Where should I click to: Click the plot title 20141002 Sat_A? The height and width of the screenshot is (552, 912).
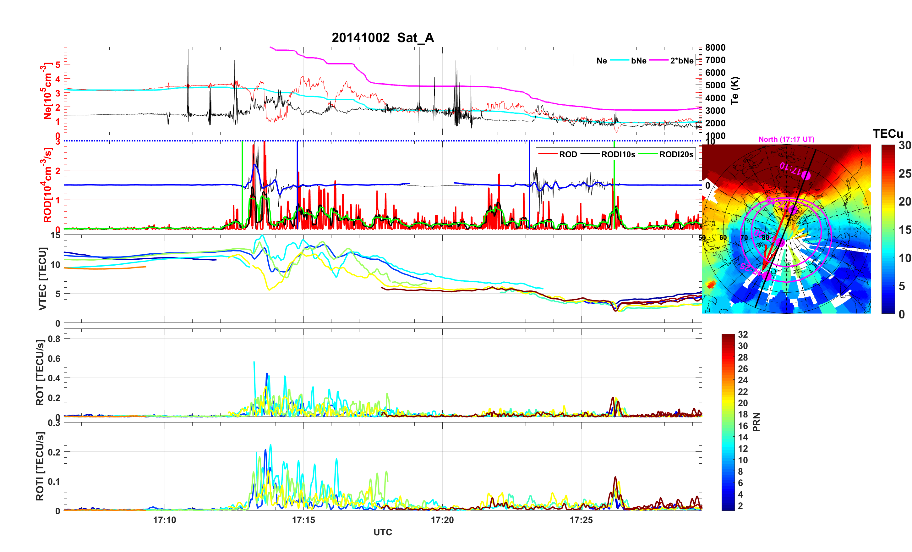click(x=383, y=38)
